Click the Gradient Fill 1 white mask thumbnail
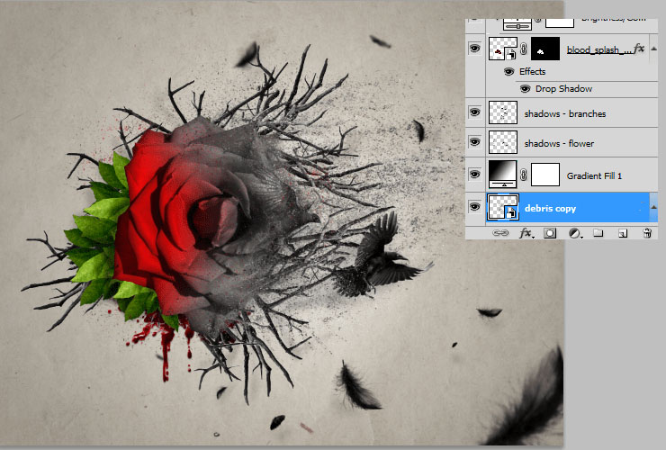666x450 pixels. pyautogui.click(x=545, y=174)
